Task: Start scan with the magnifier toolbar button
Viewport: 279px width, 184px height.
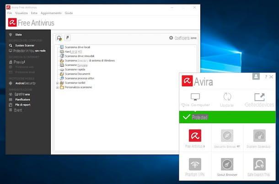Action: (x=59, y=38)
